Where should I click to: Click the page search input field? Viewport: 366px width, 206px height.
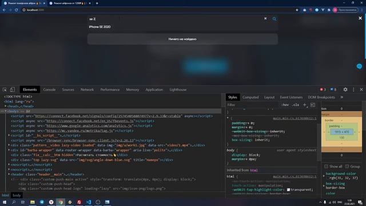pyautogui.click(x=175, y=19)
